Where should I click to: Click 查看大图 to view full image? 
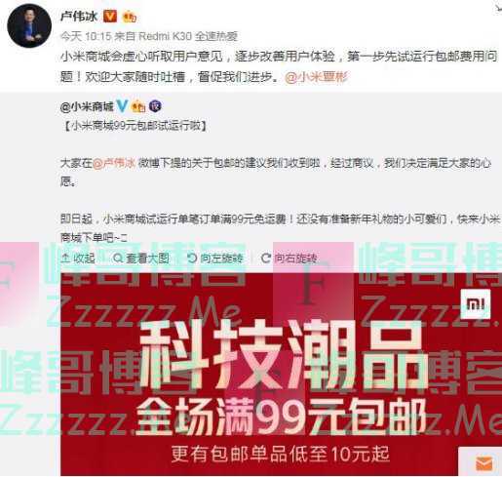tap(141, 258)
